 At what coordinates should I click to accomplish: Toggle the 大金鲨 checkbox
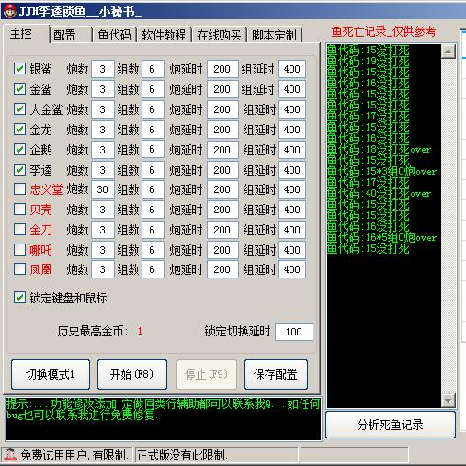point(19,109)
